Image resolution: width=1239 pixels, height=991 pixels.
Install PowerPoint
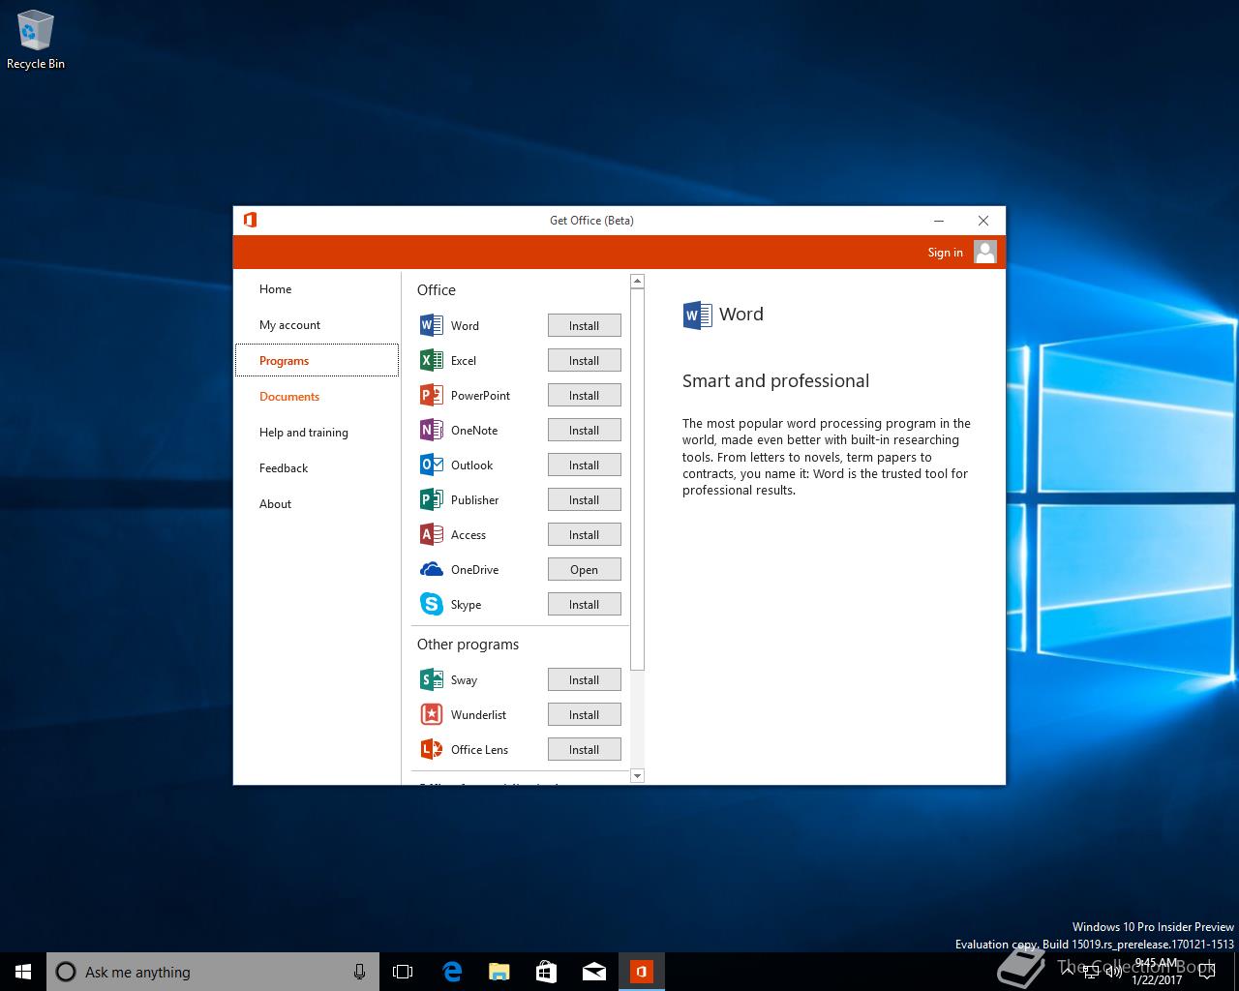click(x=584, y=396)
